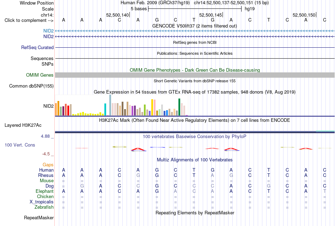The height and width of the screenshot is (226, 335).
Task: Open 'Publications: Sequences in Scientific Articles' track title
Action: 195,54
